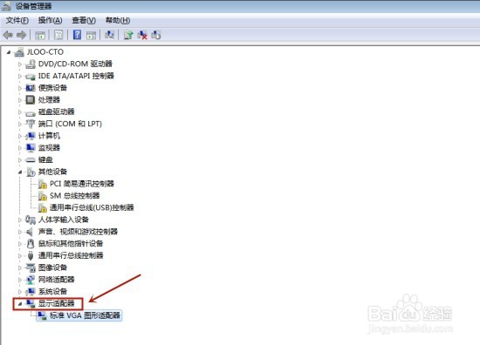Click warning icon beside SM 总线控制器

tap(42, 196)
